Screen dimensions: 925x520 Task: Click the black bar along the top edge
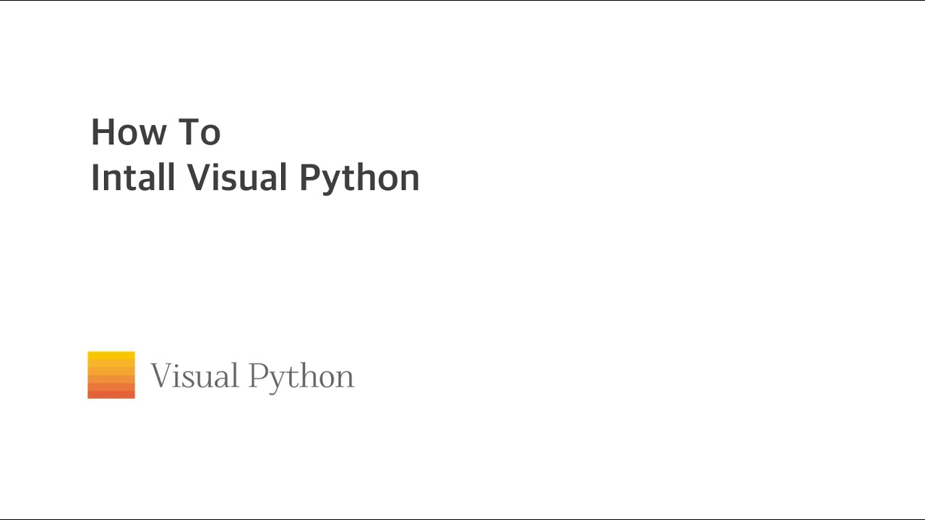462,1
